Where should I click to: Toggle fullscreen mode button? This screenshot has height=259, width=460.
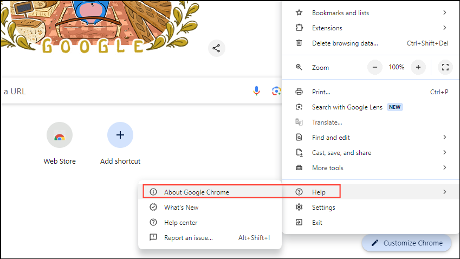coord(445,67)
